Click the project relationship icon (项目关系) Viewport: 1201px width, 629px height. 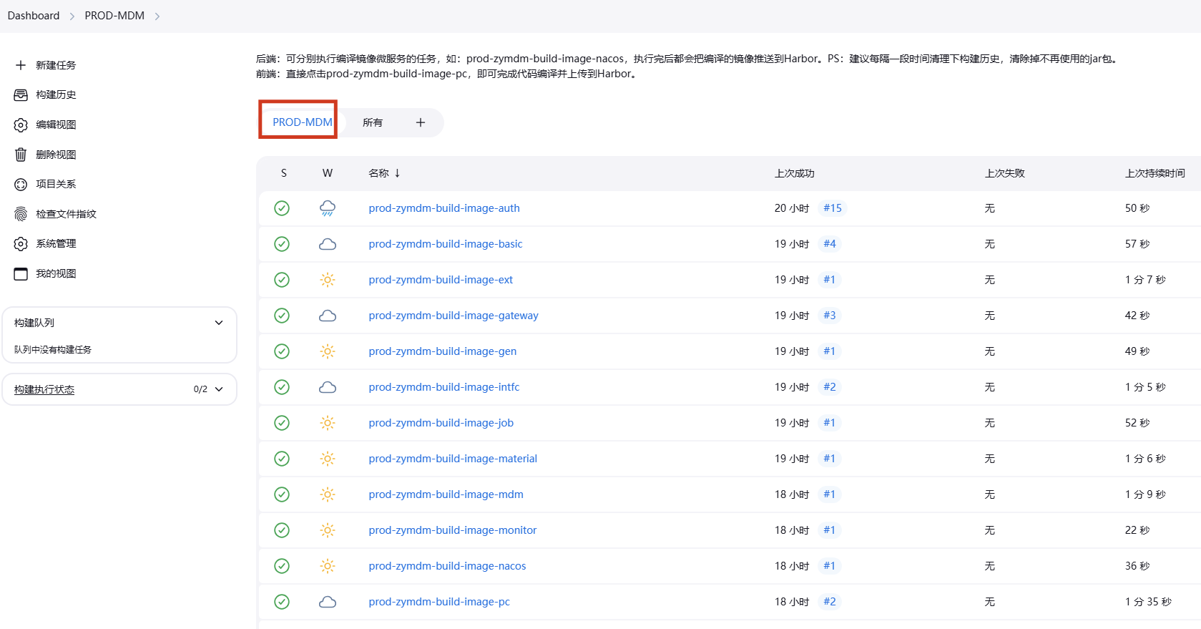pyautogui.click(x=21, y=184)
